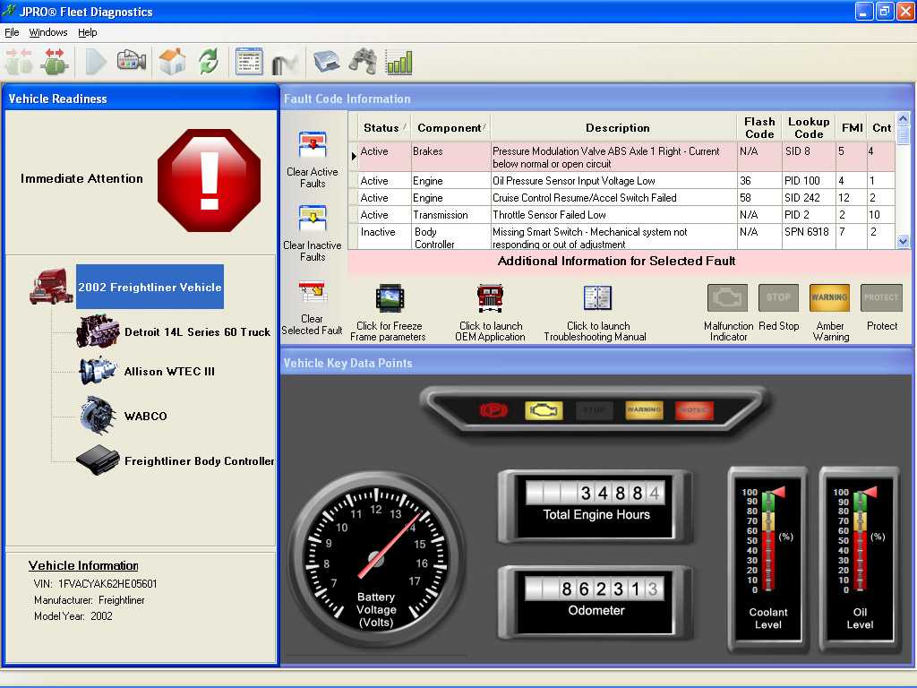Select Detroit 14L Series 60 Truck
The image size is (917, 688).
click(x=197, y=332)
